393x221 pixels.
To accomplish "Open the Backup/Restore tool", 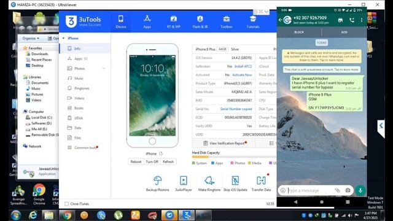I will point(157,184).
